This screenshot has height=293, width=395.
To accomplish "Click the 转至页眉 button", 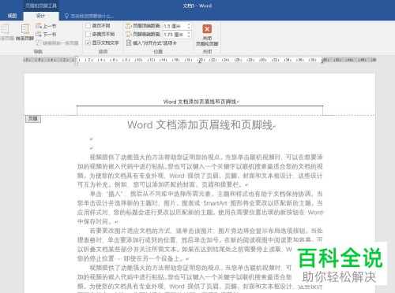I will pos(6,32).
